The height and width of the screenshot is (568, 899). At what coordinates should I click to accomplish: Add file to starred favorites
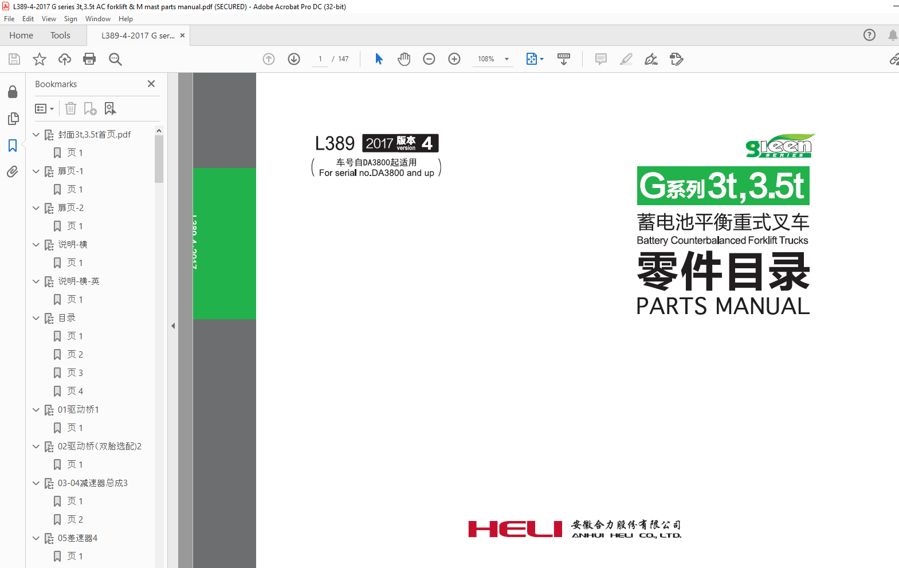click(x=40, y=59)
